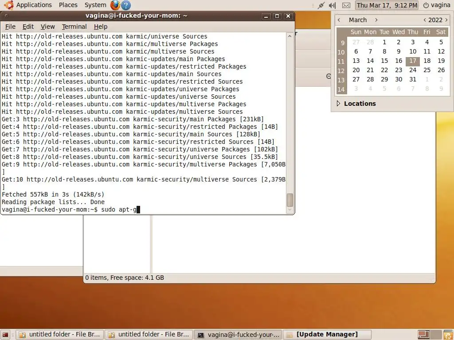
Task: Select March 22 in the calendar
Action: pyautogui.click(x=384, y=70)
